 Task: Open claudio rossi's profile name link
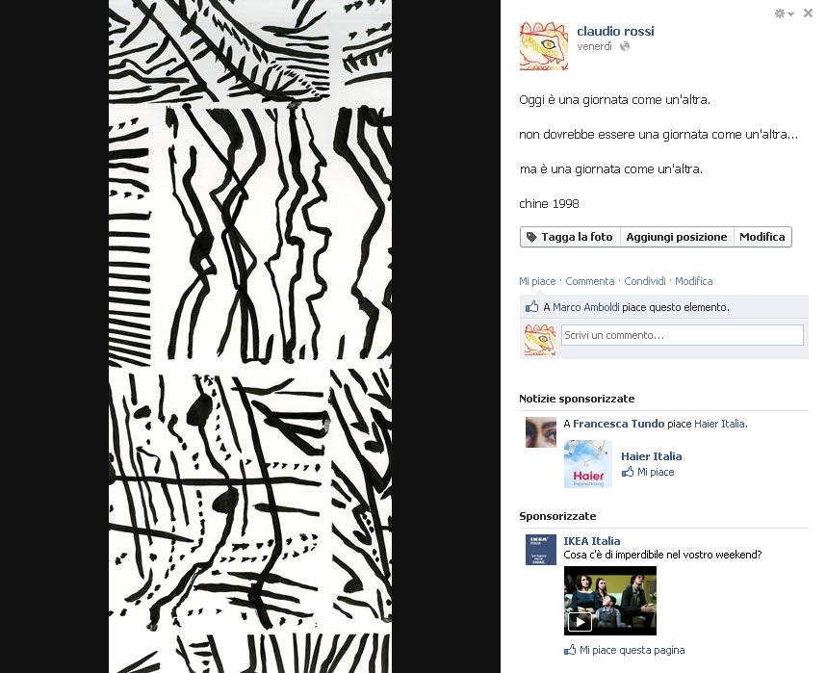pos(615,31)
